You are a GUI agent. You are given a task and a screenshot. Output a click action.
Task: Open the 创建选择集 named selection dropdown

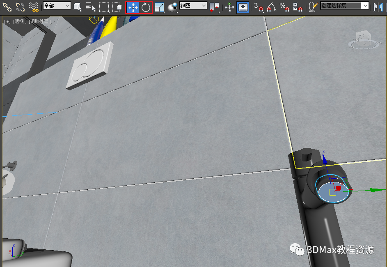coord(345,6)
